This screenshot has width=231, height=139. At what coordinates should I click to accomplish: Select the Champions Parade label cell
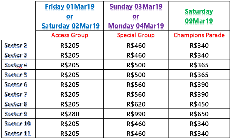pyautogui.click(x=199, y=35)
